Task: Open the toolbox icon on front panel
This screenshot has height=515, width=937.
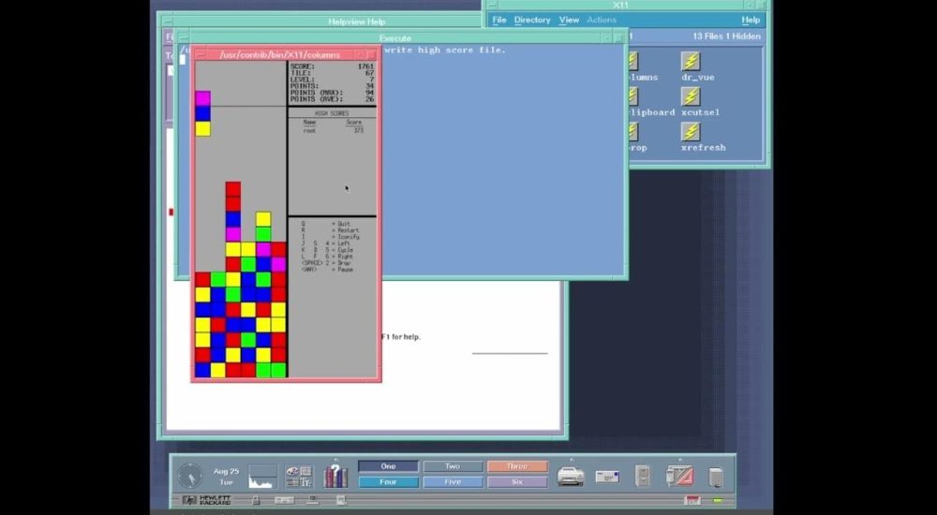Action: (679, 477)
